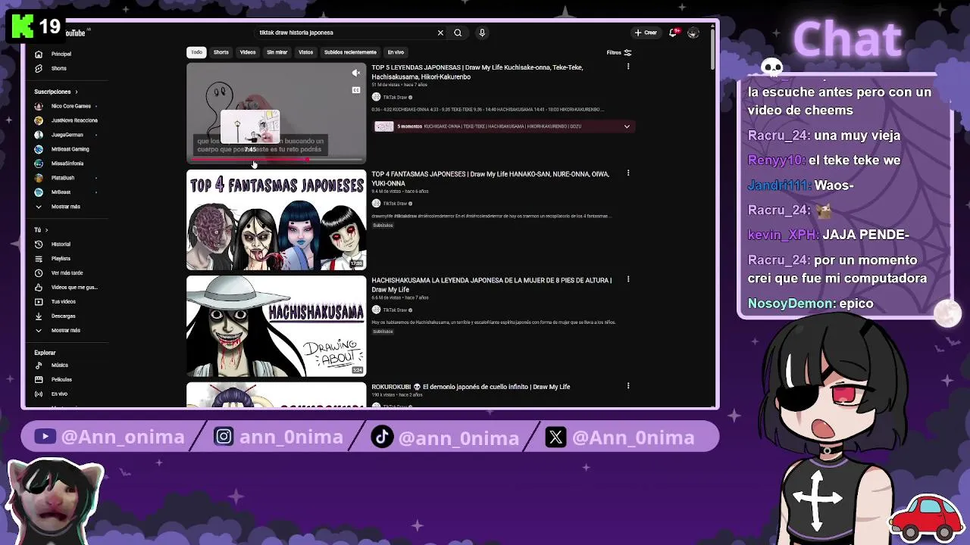Viewport: 970px width, 545px height.
Task: Open Tus videos icon
Action: pyautogui.click(x=39, y=301)
